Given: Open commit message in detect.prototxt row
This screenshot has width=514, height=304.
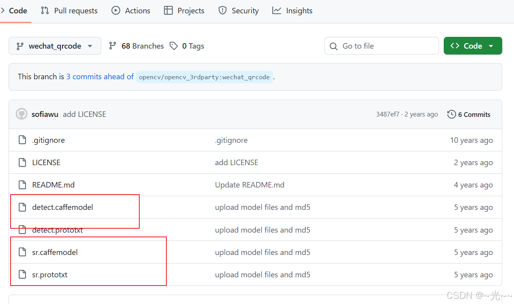Looking at the screenshot, I should point(263,230).
